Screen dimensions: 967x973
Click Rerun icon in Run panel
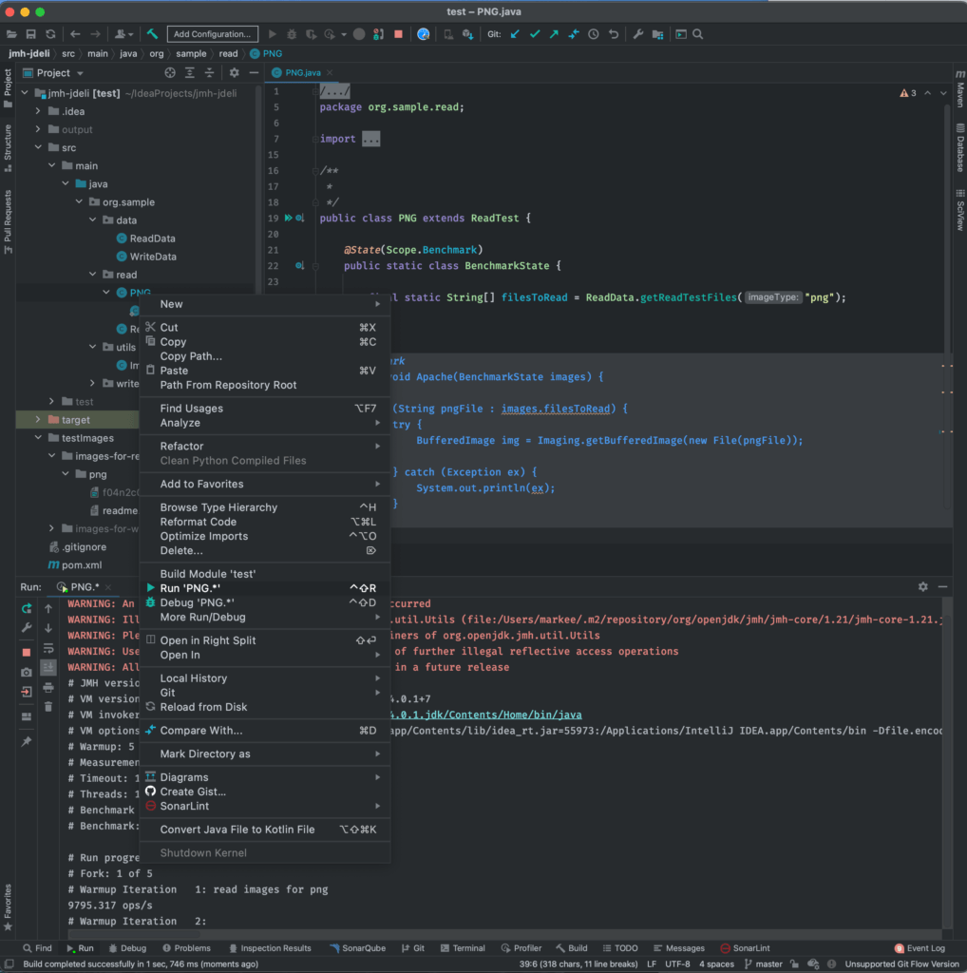click(27, 608)
